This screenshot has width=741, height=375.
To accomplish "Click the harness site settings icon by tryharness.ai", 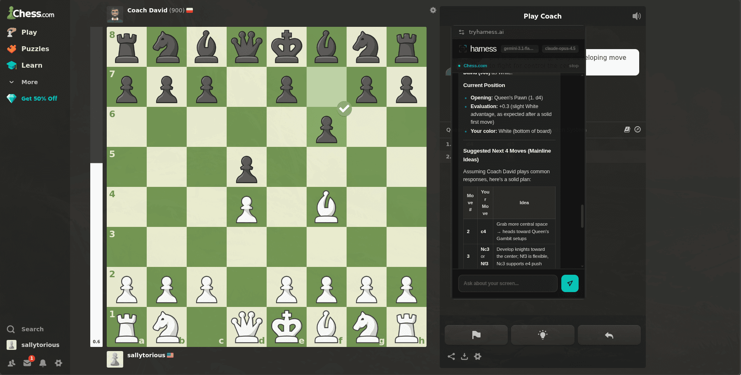I will pos(462,32).
